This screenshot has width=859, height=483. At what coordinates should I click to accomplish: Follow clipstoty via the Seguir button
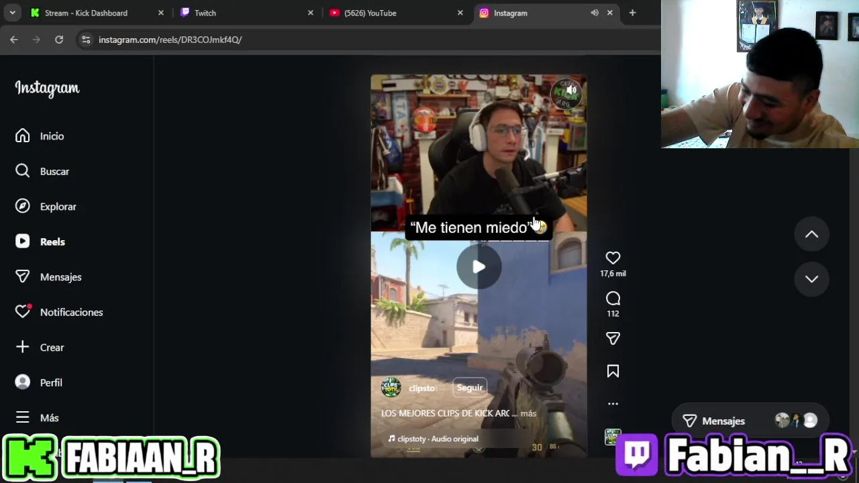[x=470, y=388]
